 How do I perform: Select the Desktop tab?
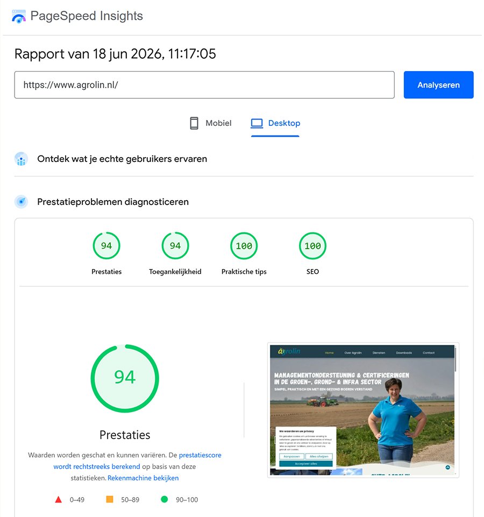click(275, 123)
